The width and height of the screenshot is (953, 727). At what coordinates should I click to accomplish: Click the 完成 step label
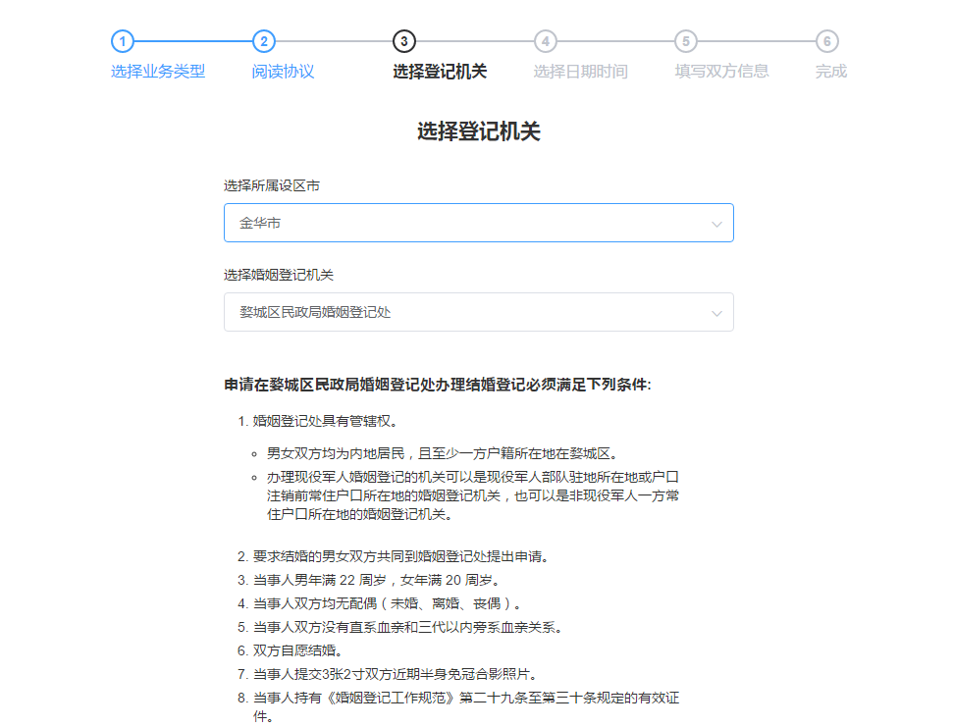coord(831,72)
